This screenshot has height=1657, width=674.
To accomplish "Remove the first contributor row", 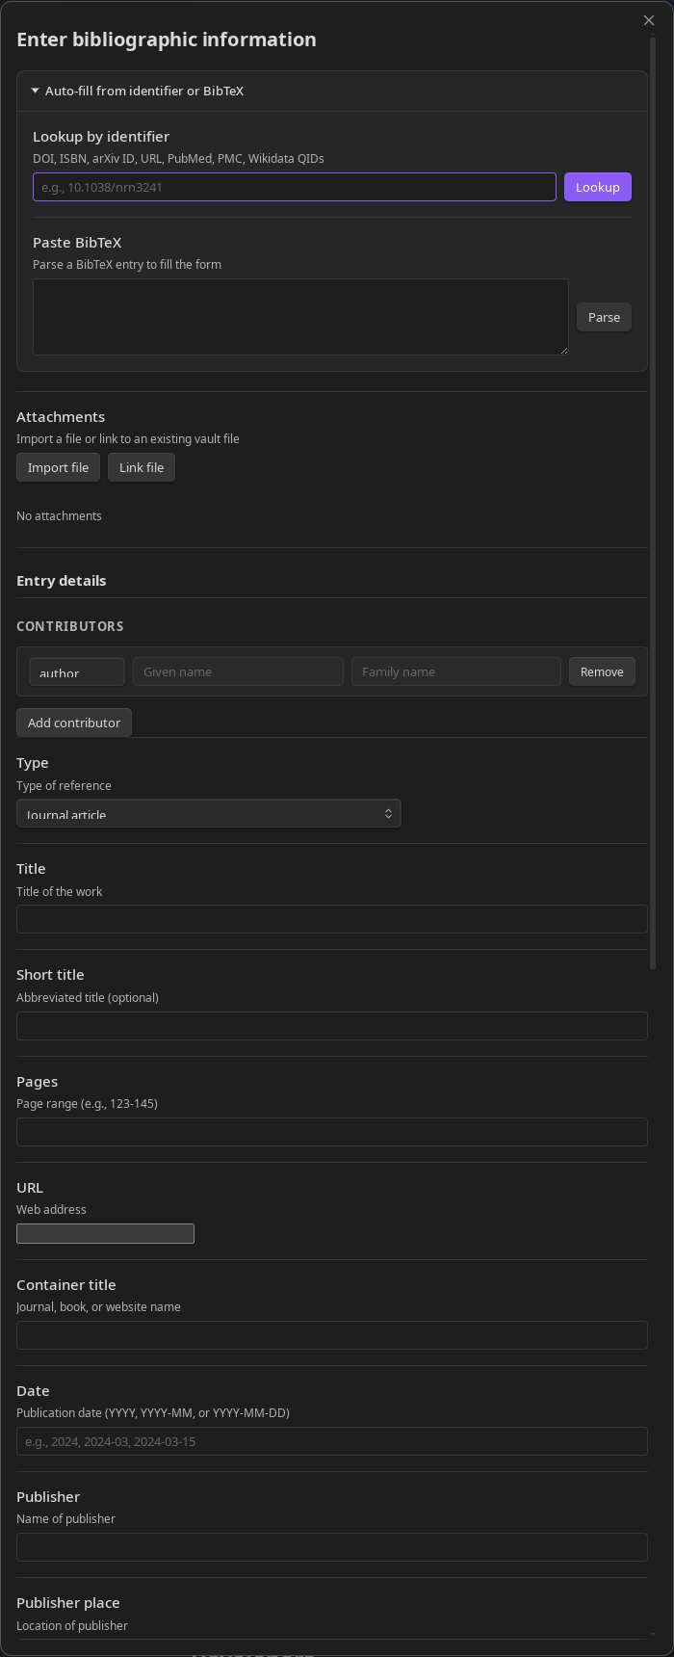I will [602, 671].
